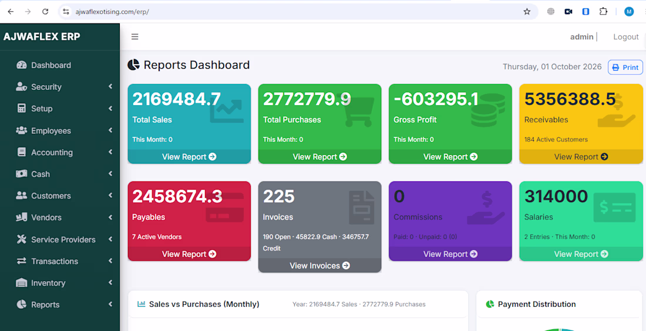Open the Inventory menu item
Image resolution: width=646 pixels, height=331 pixels.
coord(60,283)
